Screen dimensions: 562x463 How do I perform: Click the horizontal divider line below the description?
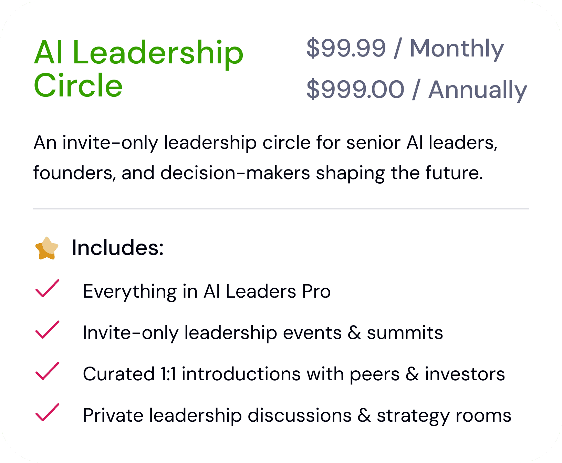281,209
